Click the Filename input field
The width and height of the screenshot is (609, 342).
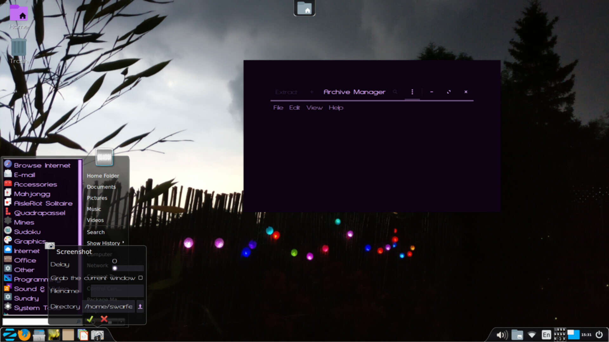tap(117, 290)
